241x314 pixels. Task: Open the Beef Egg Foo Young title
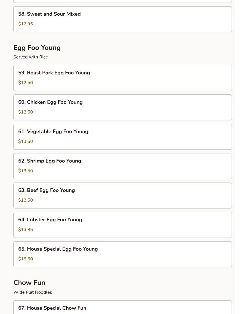47,190
